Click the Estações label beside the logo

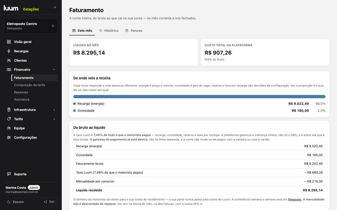[31, 9]
